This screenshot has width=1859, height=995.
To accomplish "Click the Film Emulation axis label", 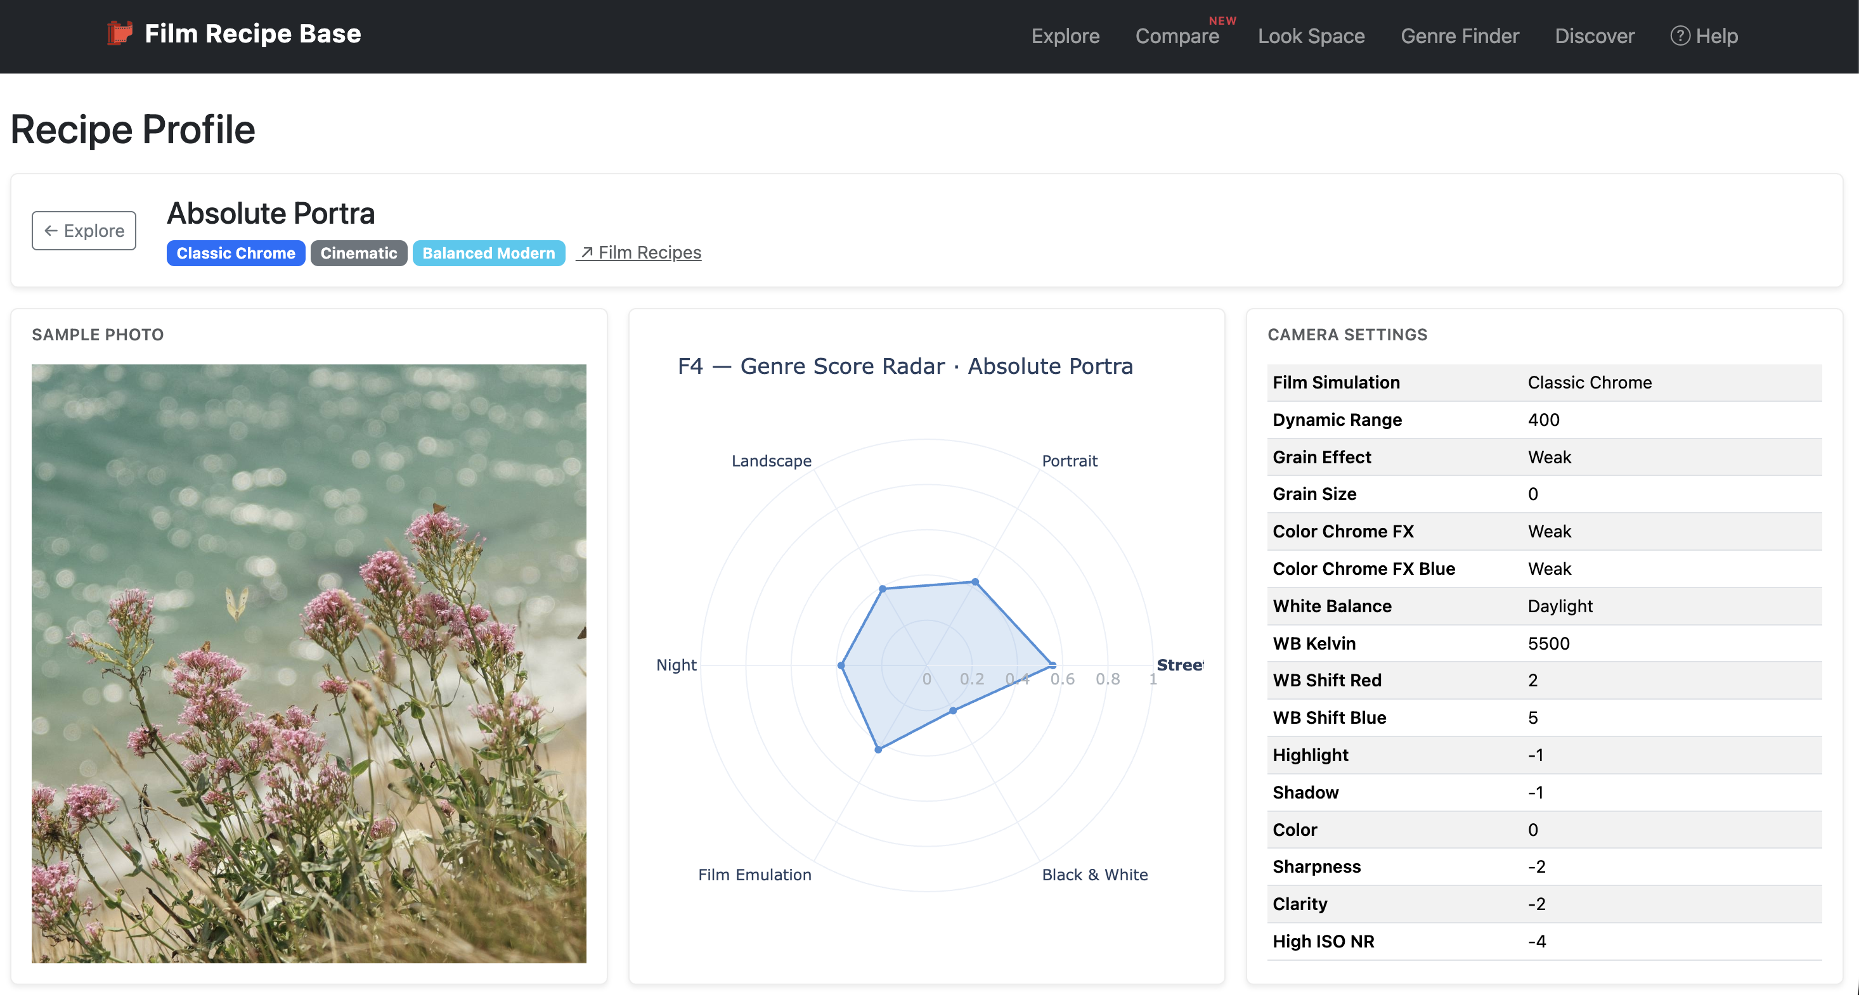I will [x=755, y=874].
